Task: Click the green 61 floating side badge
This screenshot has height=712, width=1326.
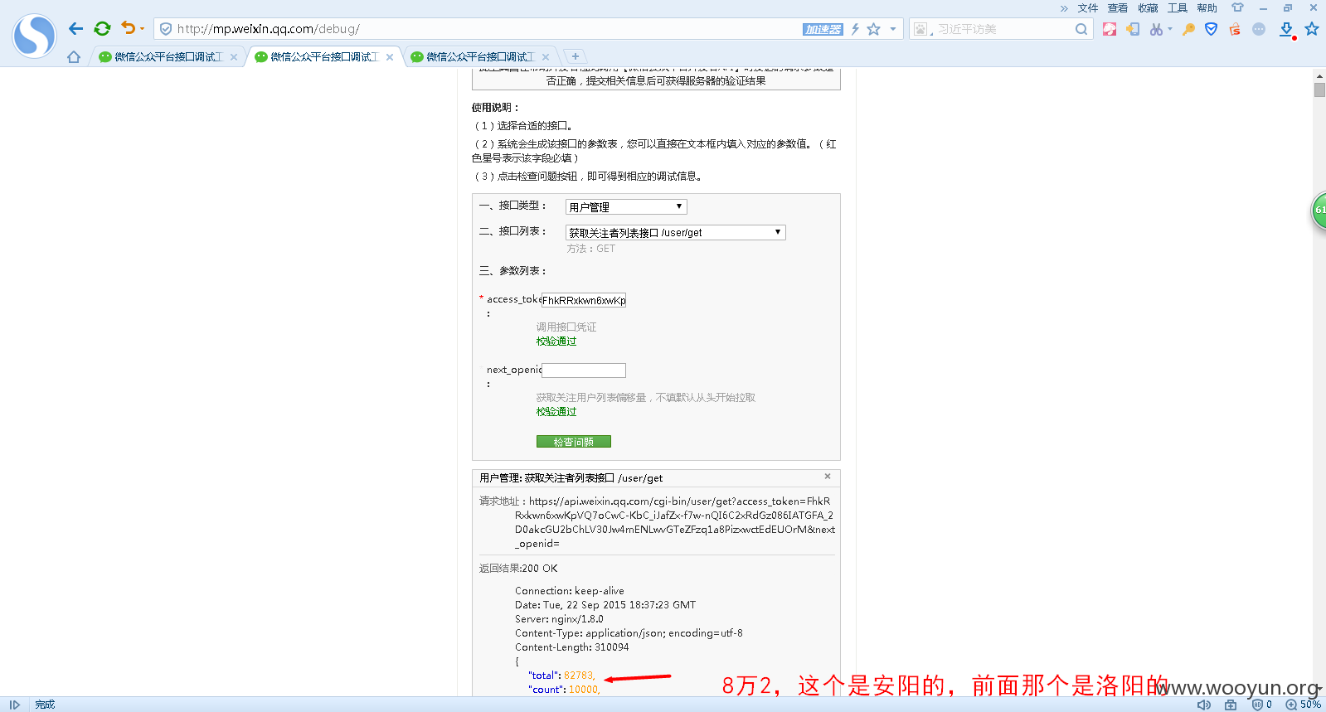Action: point(1319,210)
